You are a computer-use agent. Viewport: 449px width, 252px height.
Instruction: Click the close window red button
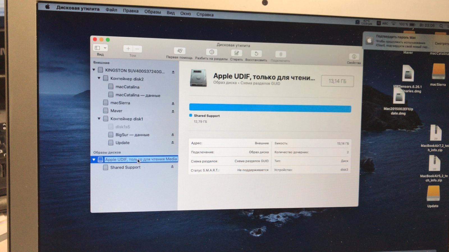[x=95, y=39]
